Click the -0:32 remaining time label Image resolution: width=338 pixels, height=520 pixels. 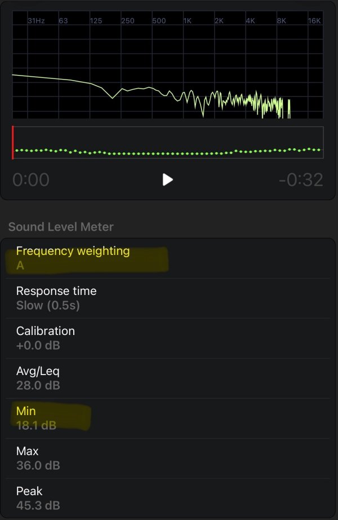(x=301, y=180)
